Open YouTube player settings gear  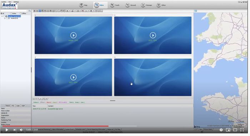tap(221, 130)
